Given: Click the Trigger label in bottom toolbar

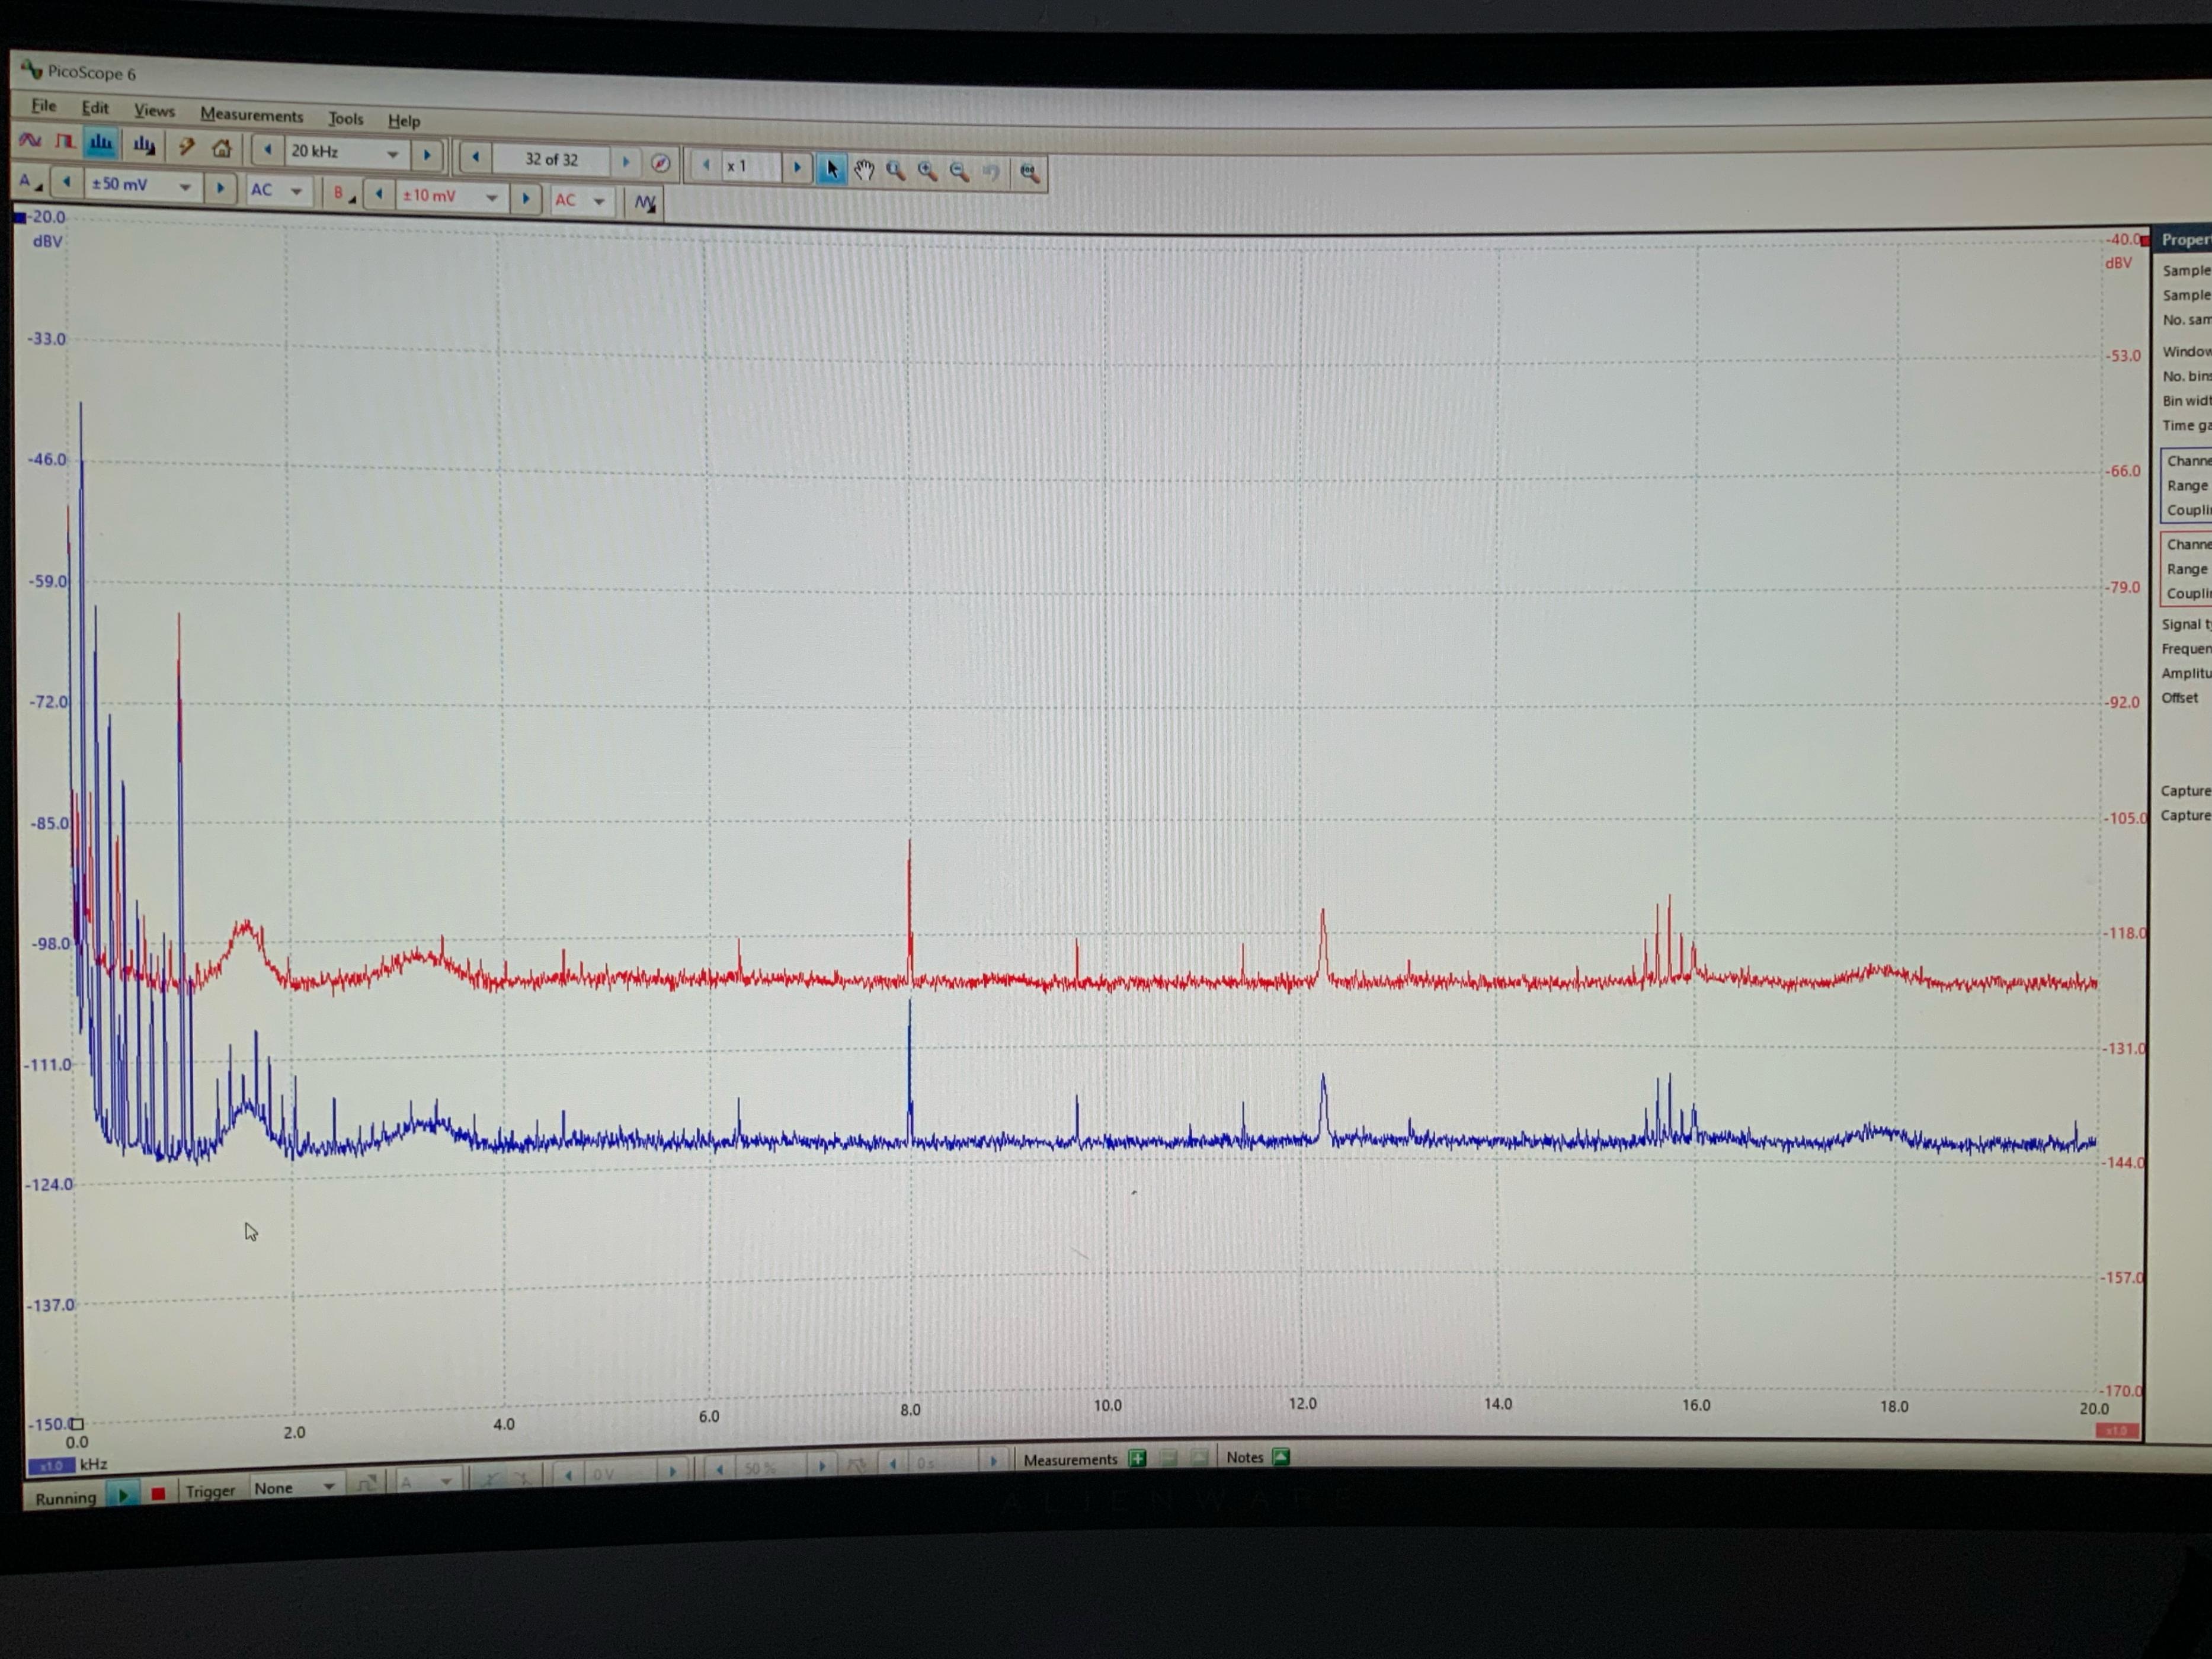Looking at the screenshot, I should 210,1491.
